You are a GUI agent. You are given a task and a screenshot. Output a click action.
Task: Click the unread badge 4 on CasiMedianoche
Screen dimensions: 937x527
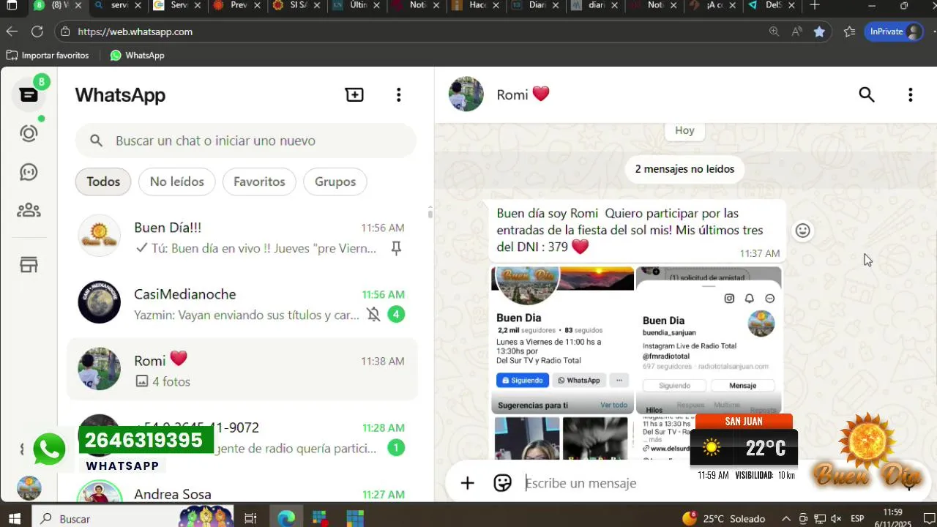(396, 315)
